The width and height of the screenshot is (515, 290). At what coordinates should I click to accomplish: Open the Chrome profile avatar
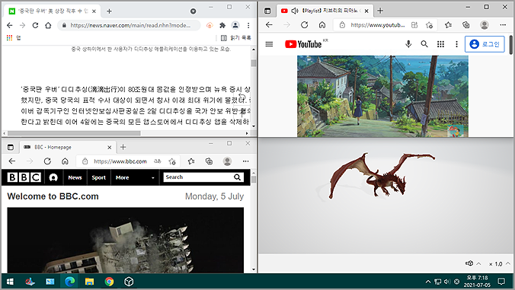click(x=235, y=25)
